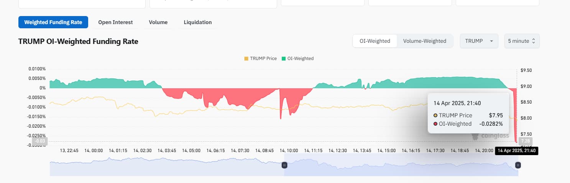The width and height of the screenshot is (570, 183).
Task: Open the 5 minute interval selector
Action: (x=522, y=41)
